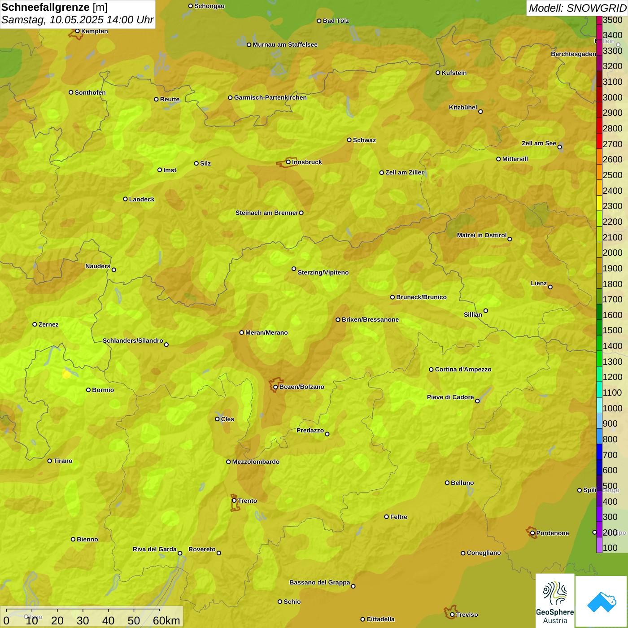This screenshot has height=628, width=628.
Task: Click the GeoSphere Austria logo
Action: 555,601
